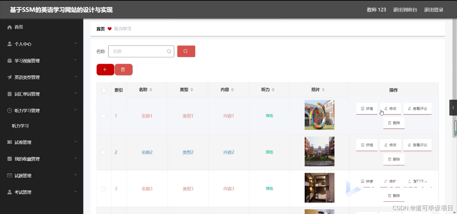The width and height of the screenshot is (457, 214).
Task: Click 首页 in the breadcrumb
Action: click(x=101, y=29)
